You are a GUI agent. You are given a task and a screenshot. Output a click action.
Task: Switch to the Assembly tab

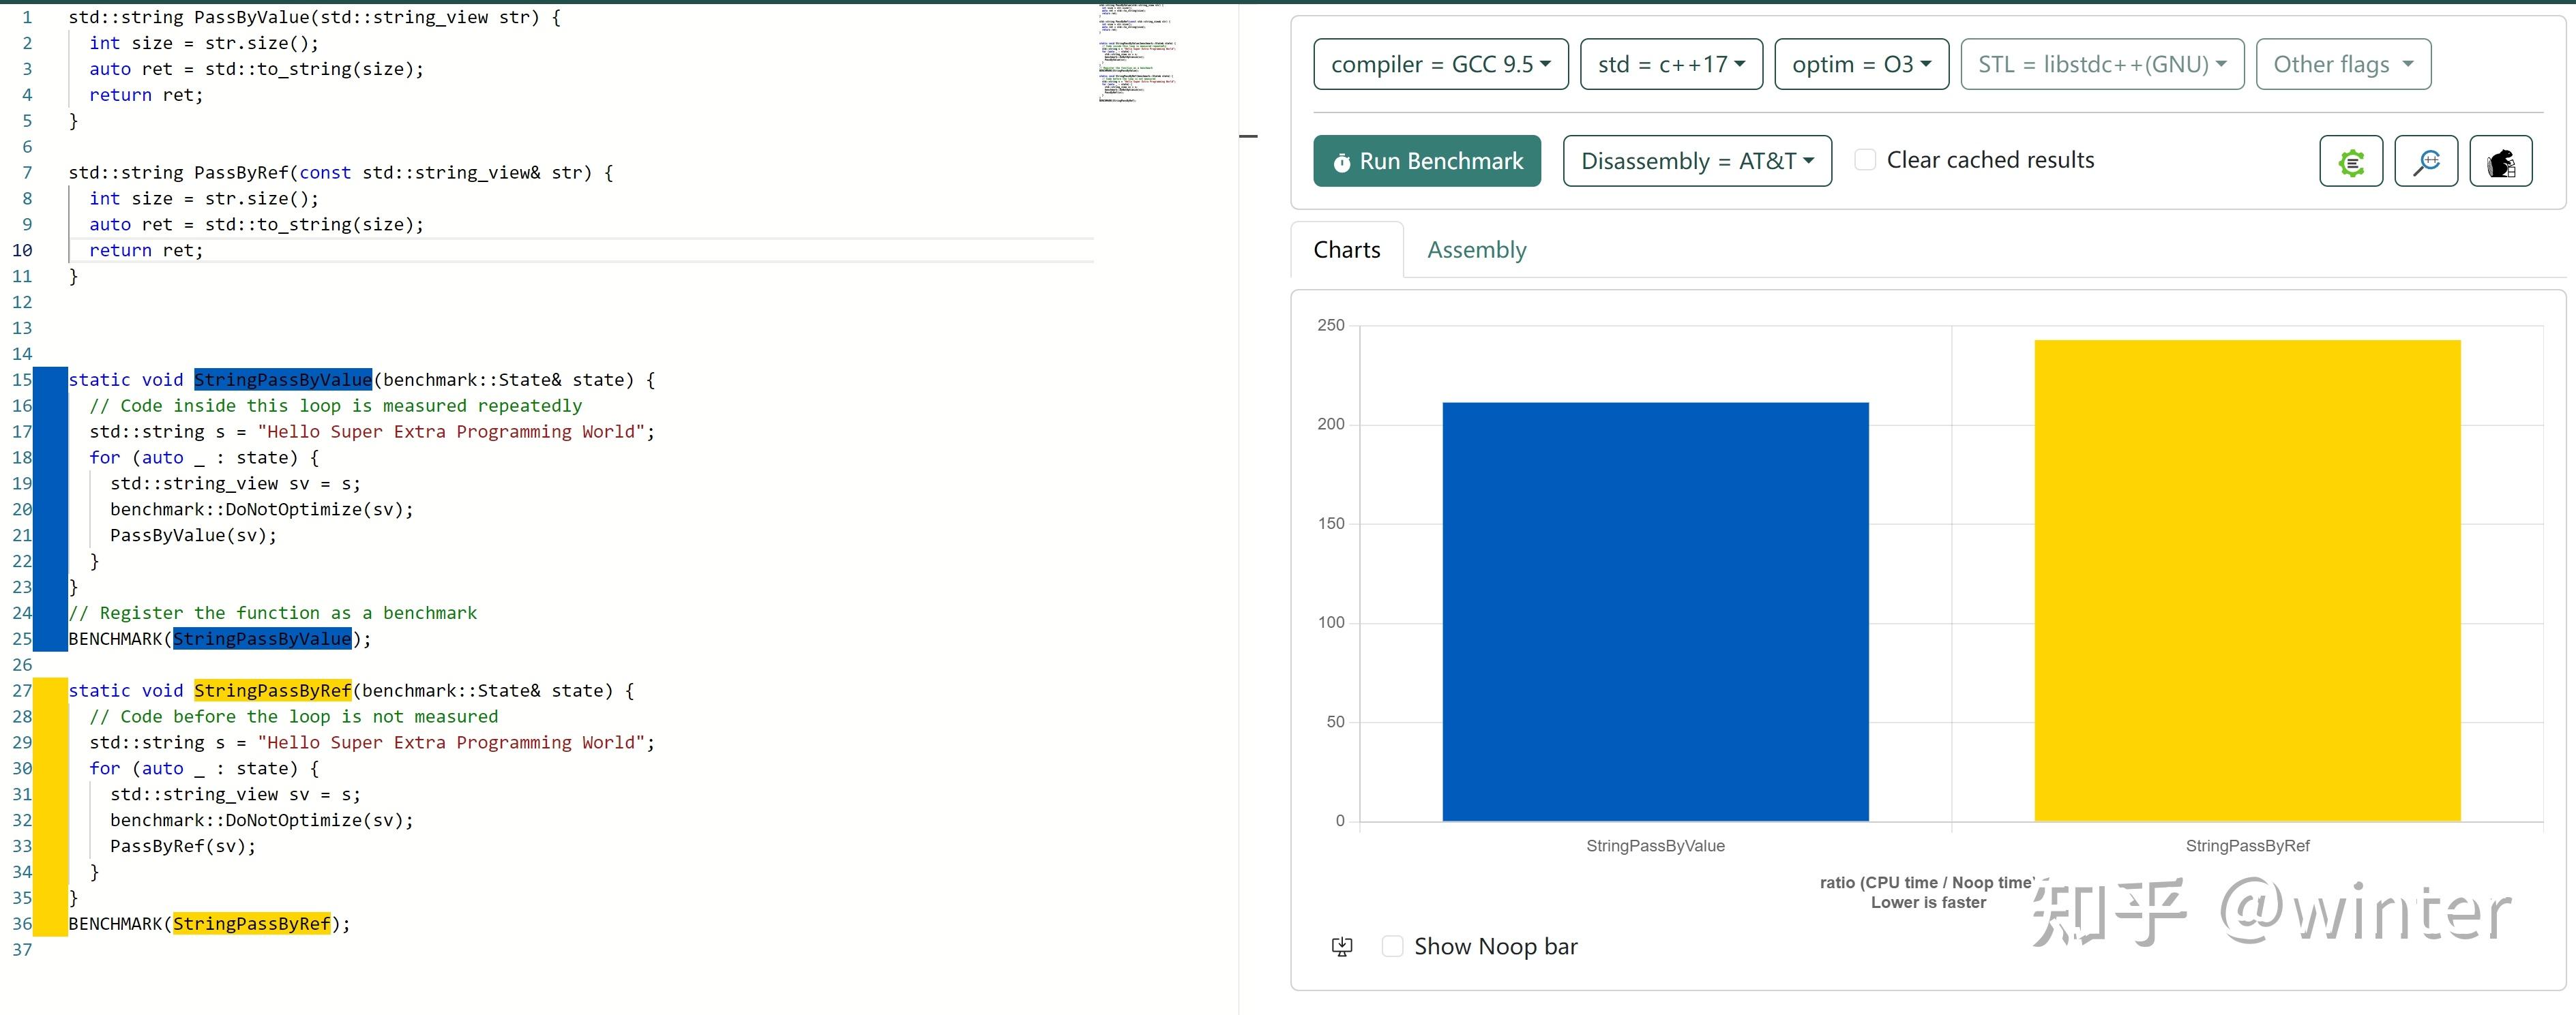(1476, 249)
